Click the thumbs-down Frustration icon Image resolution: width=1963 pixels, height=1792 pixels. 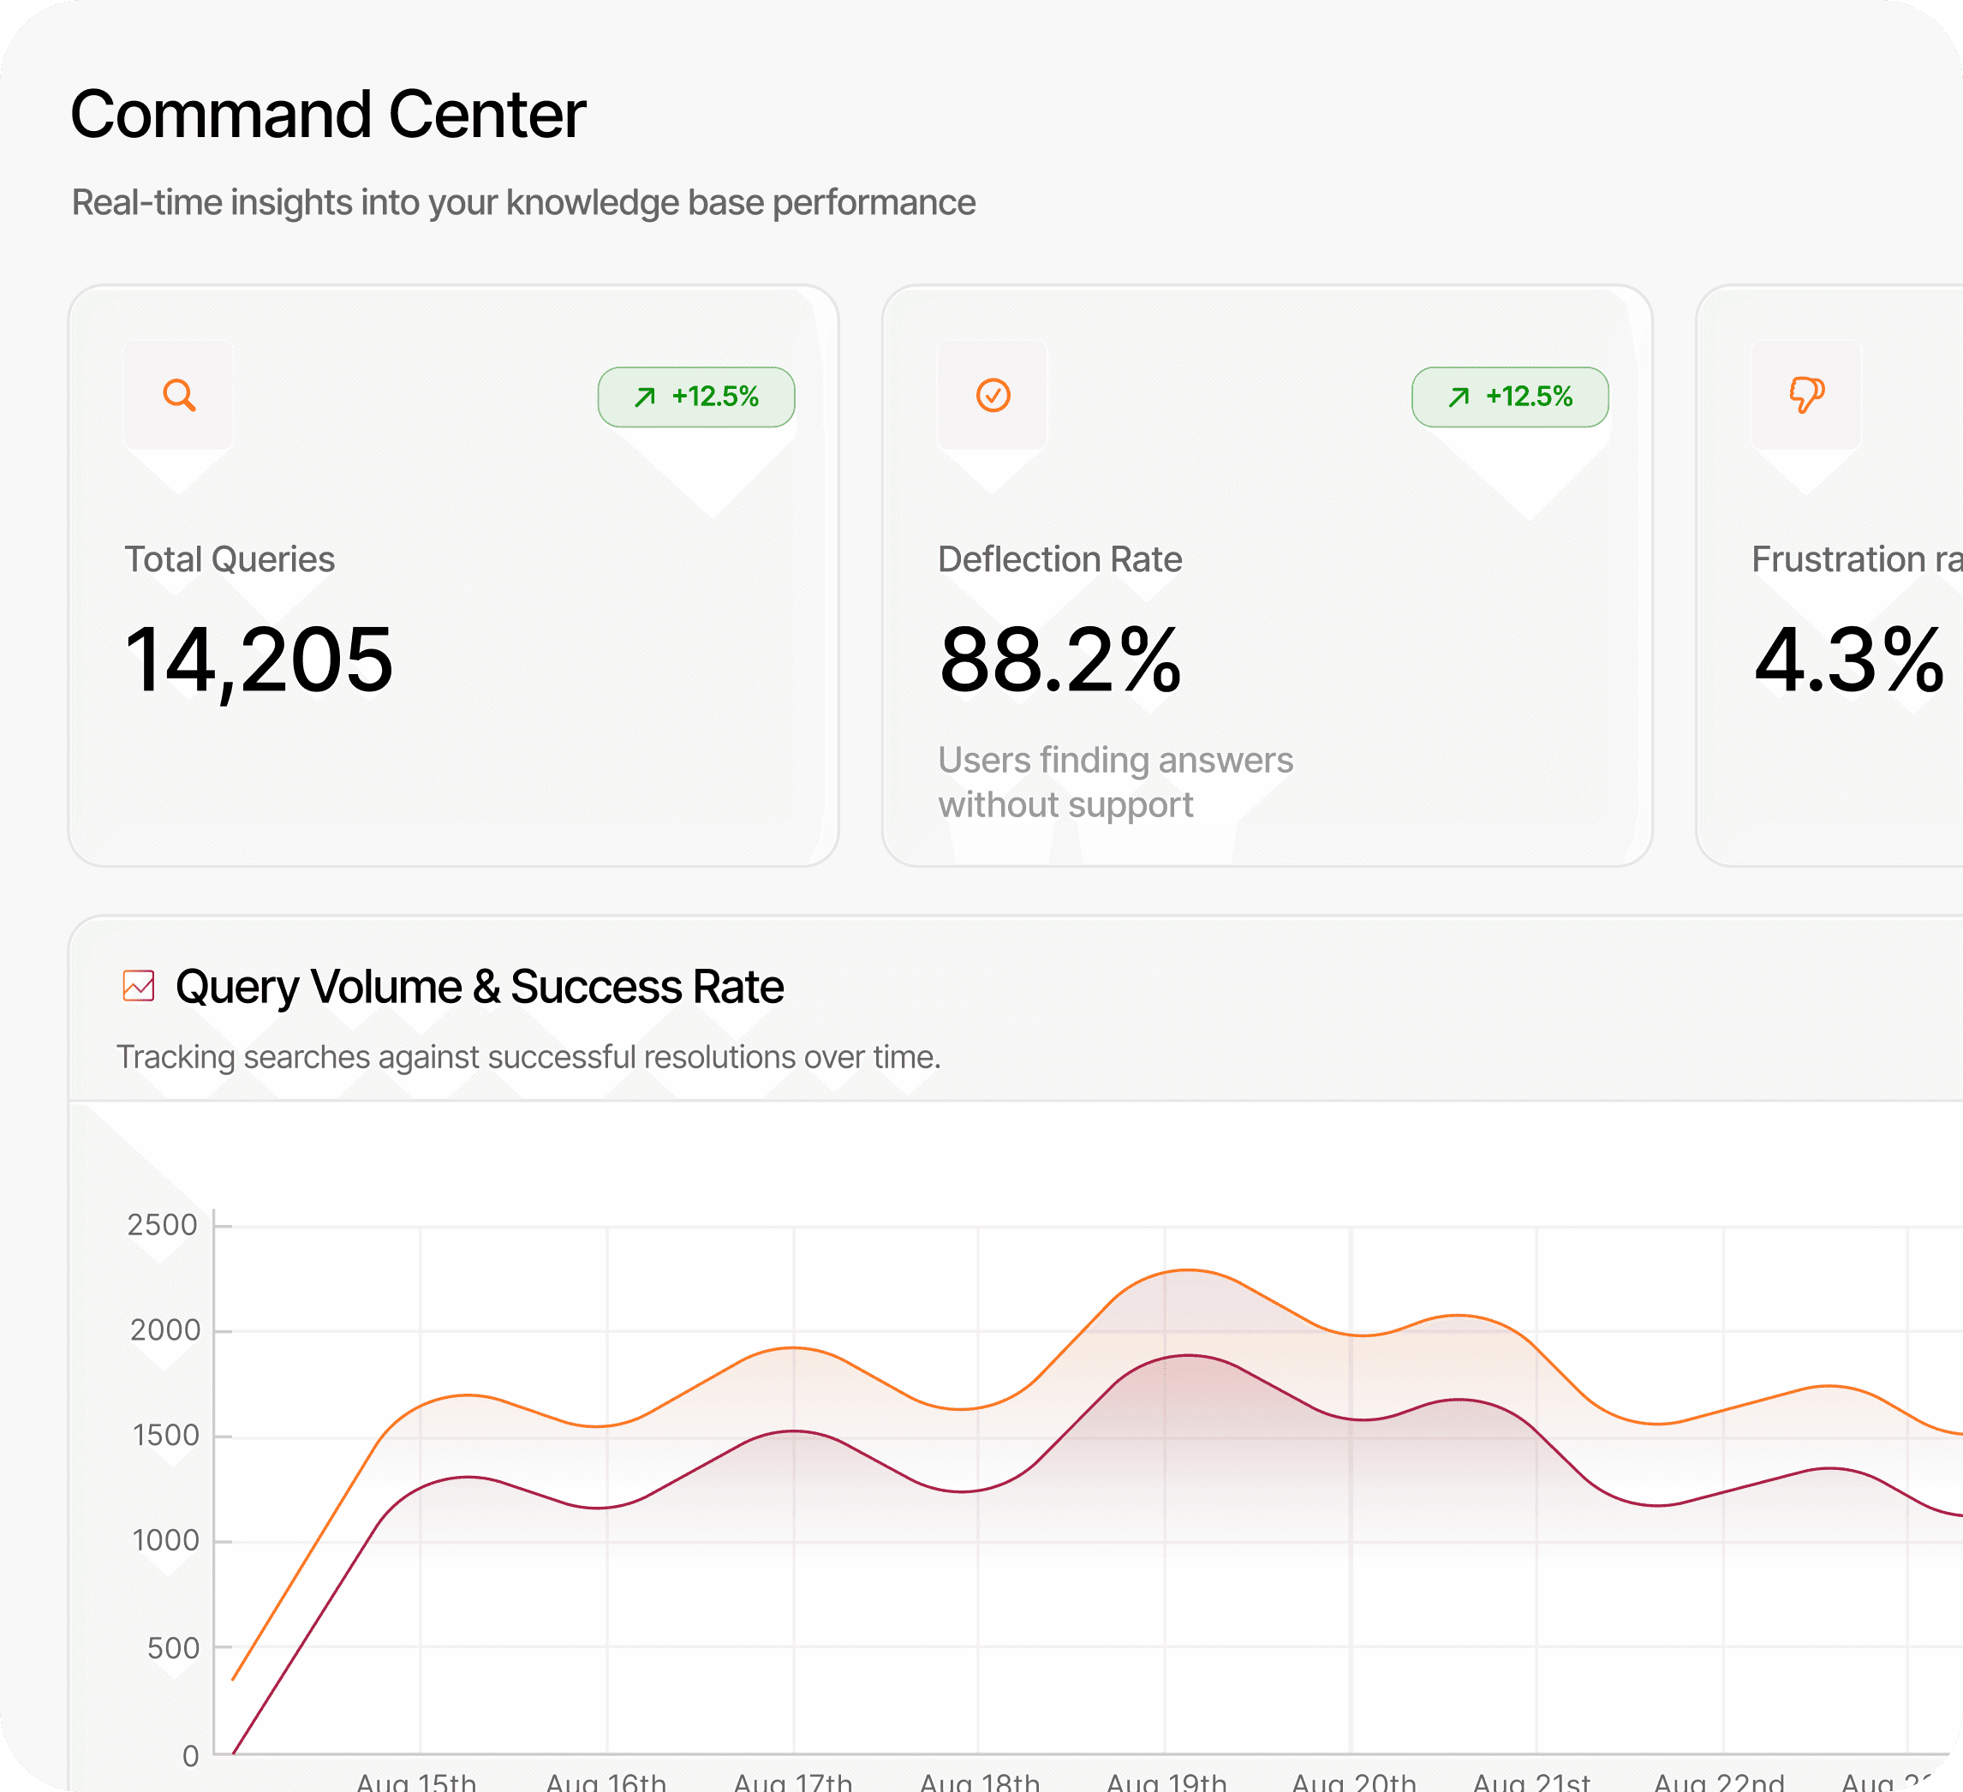[x=1806, y=396]
